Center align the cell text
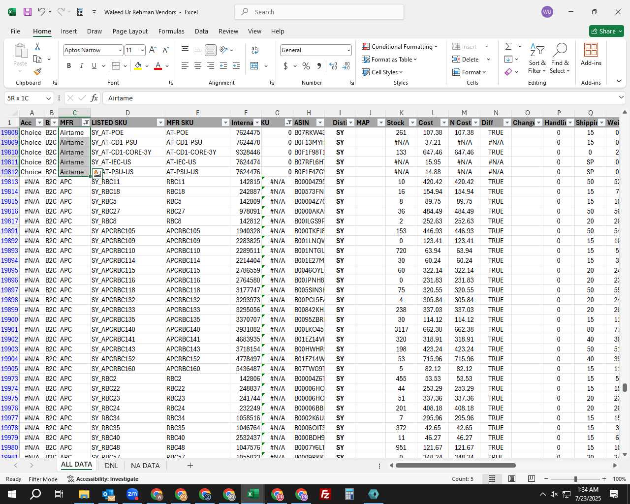The height and width of the screenshot is (504, 630). (x=198, y=65)
